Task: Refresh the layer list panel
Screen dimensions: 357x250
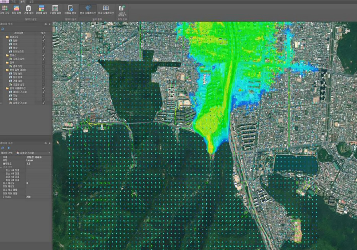Action: [3, 29]
